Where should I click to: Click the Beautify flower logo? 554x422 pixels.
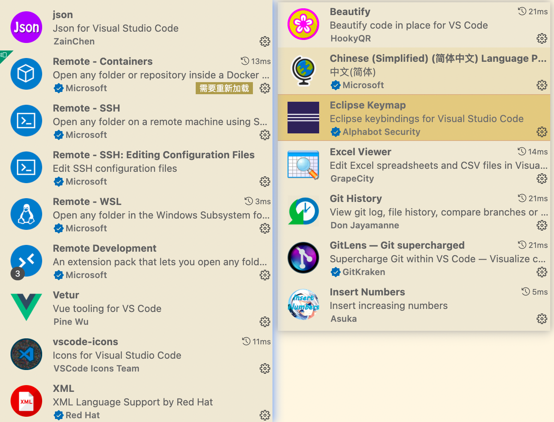(303, 24)
